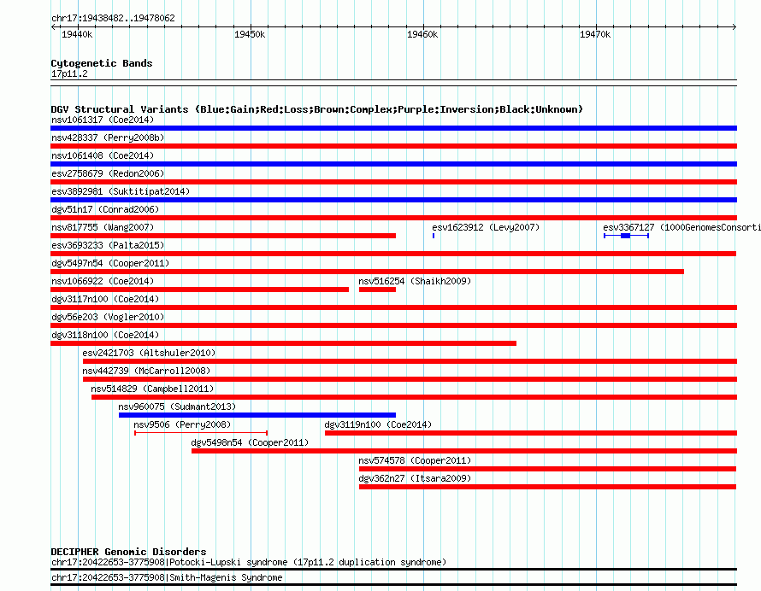Screen dimensions: 761x591
Task: Select nsv574578 (Cooper2011) variant label
Action: (415, 460)
